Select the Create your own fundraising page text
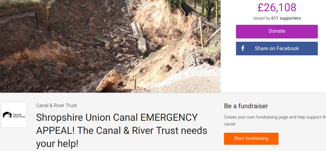326x151 pixels. click(275, 120)
